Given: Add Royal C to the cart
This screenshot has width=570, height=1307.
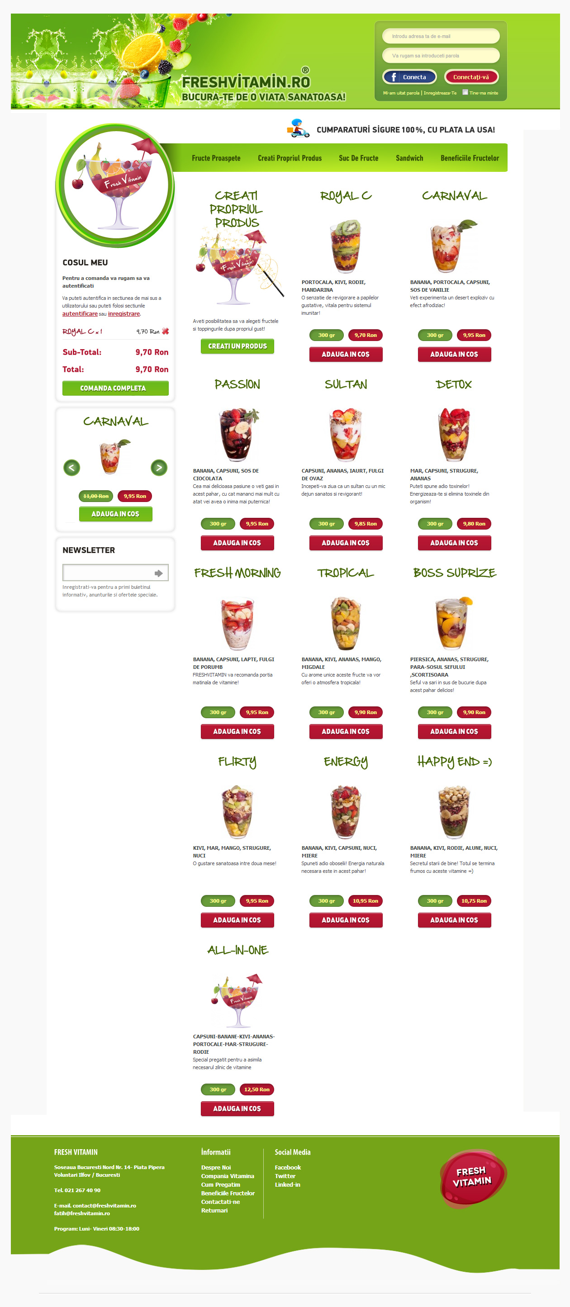Looking at the screenshot, I should [x=346, y=354].
